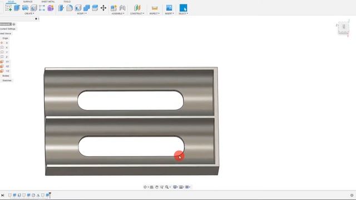Click the ViewCube in the corner
356x200 pixels.
tap(343, 28)
